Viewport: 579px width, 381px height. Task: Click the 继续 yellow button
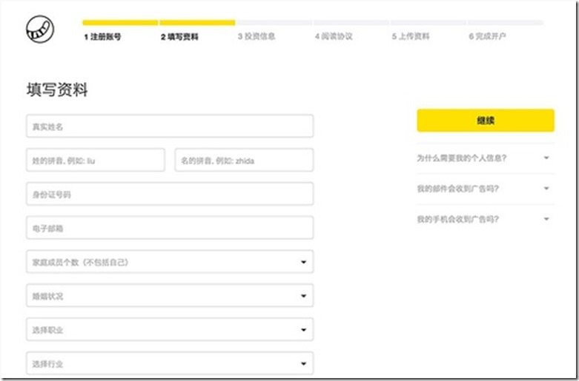point(485,121)
